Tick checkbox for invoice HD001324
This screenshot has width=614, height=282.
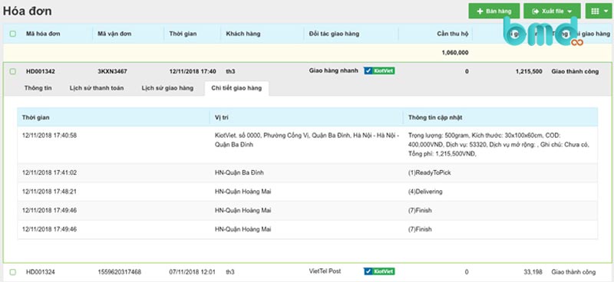click(x=13, y=272)
